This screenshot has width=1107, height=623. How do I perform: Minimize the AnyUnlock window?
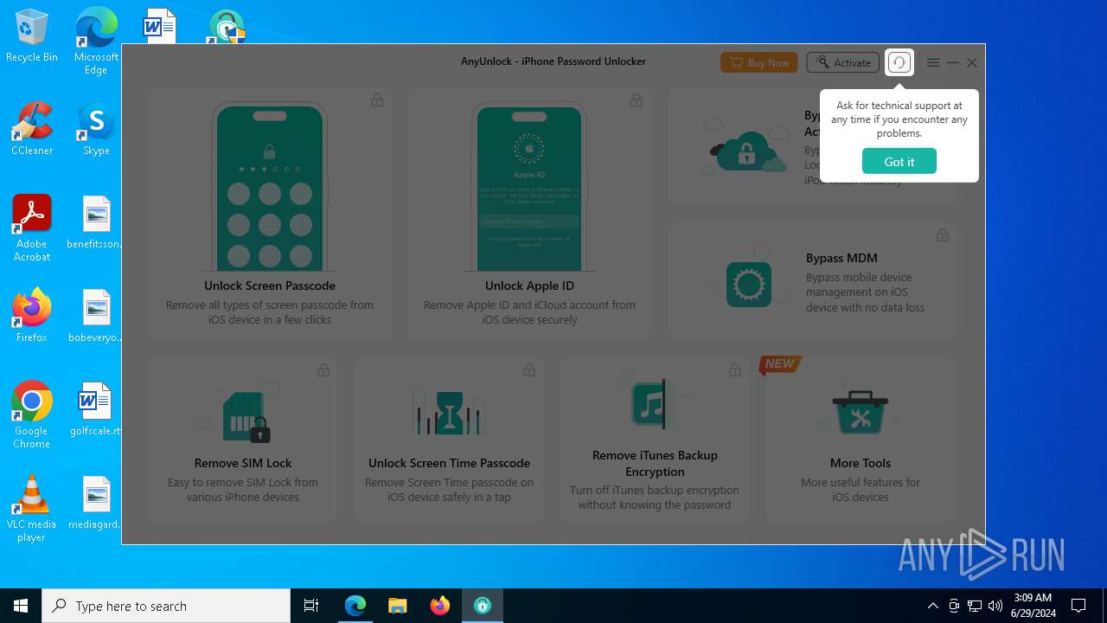(x=953, y=62)
